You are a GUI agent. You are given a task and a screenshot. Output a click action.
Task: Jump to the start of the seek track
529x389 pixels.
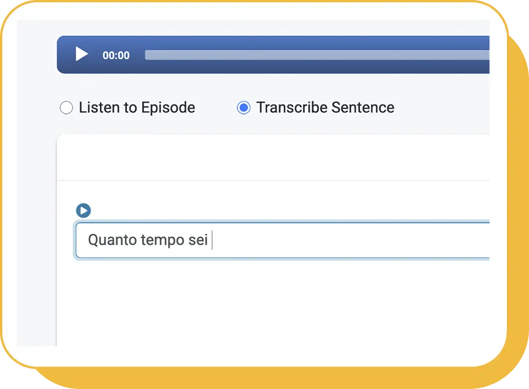pos(146,55)
